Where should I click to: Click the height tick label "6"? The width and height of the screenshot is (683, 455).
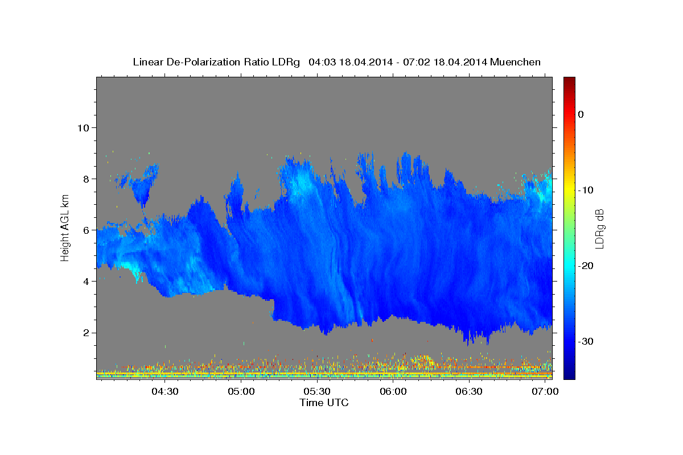click(x=87, y=230)
